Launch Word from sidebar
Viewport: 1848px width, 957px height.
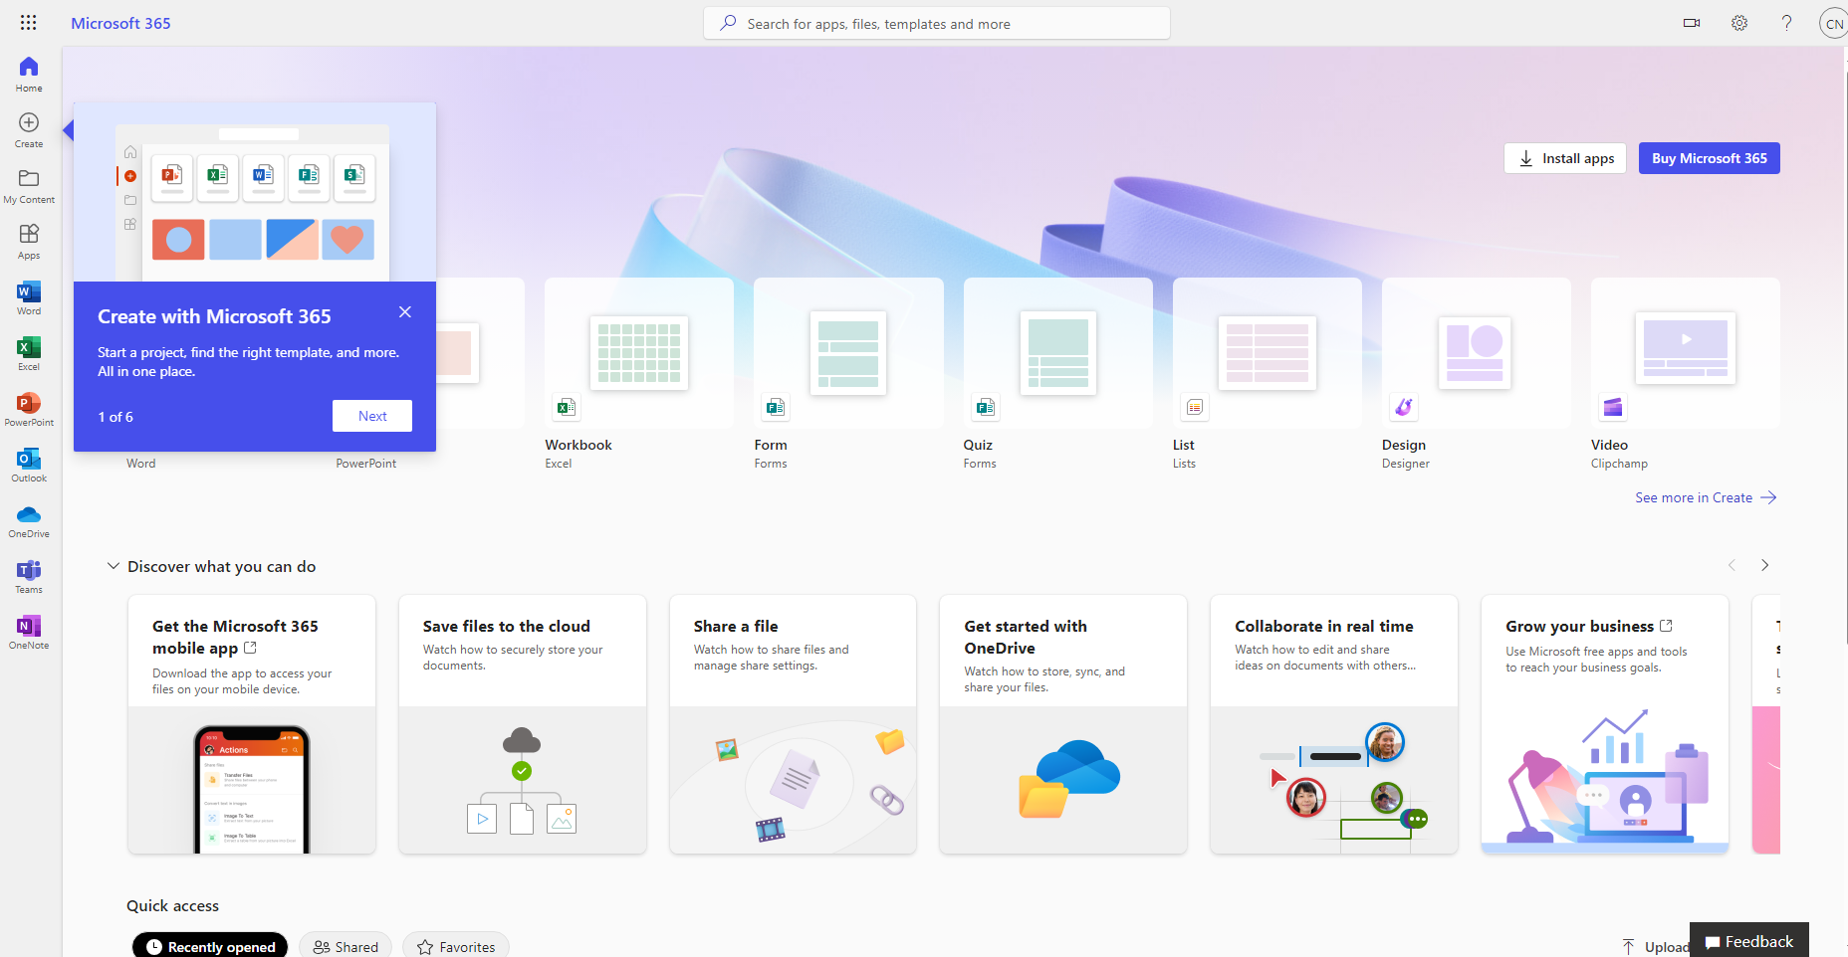[x=29, y=297]
